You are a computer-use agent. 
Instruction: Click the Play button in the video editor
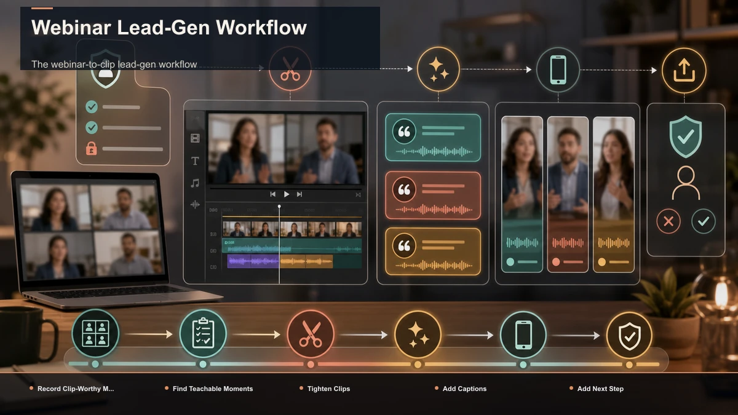[x=286, y=194]
